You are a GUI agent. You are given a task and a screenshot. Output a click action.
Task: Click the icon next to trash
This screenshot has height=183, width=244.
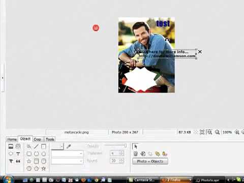[x=143, y=154]
